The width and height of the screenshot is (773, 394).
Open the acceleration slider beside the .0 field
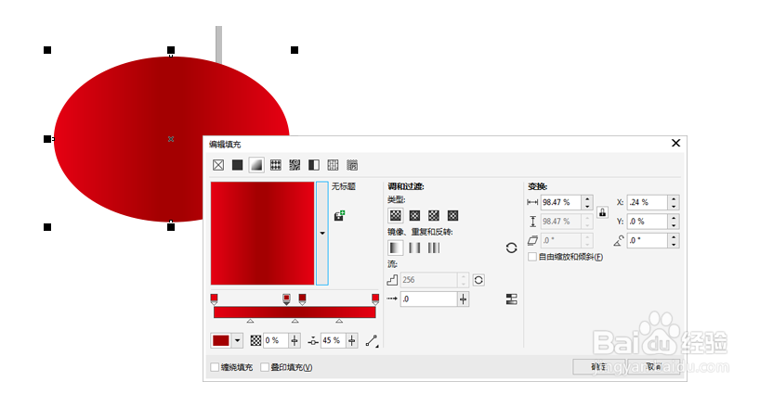[463, 299]
